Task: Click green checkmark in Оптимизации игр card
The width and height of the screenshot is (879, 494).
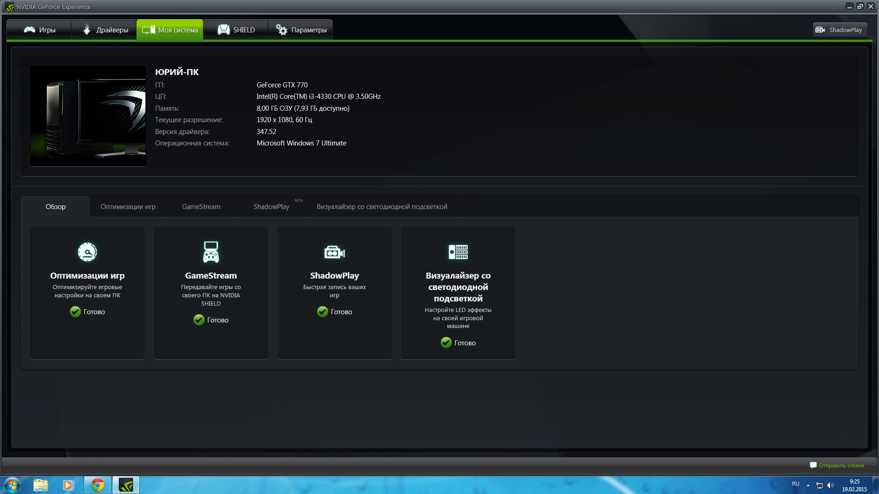Action: (x=76, y=311)
